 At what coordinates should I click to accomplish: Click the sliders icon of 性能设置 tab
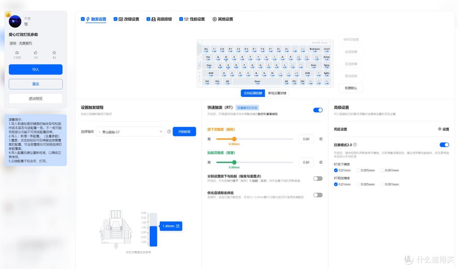[186, 19]
